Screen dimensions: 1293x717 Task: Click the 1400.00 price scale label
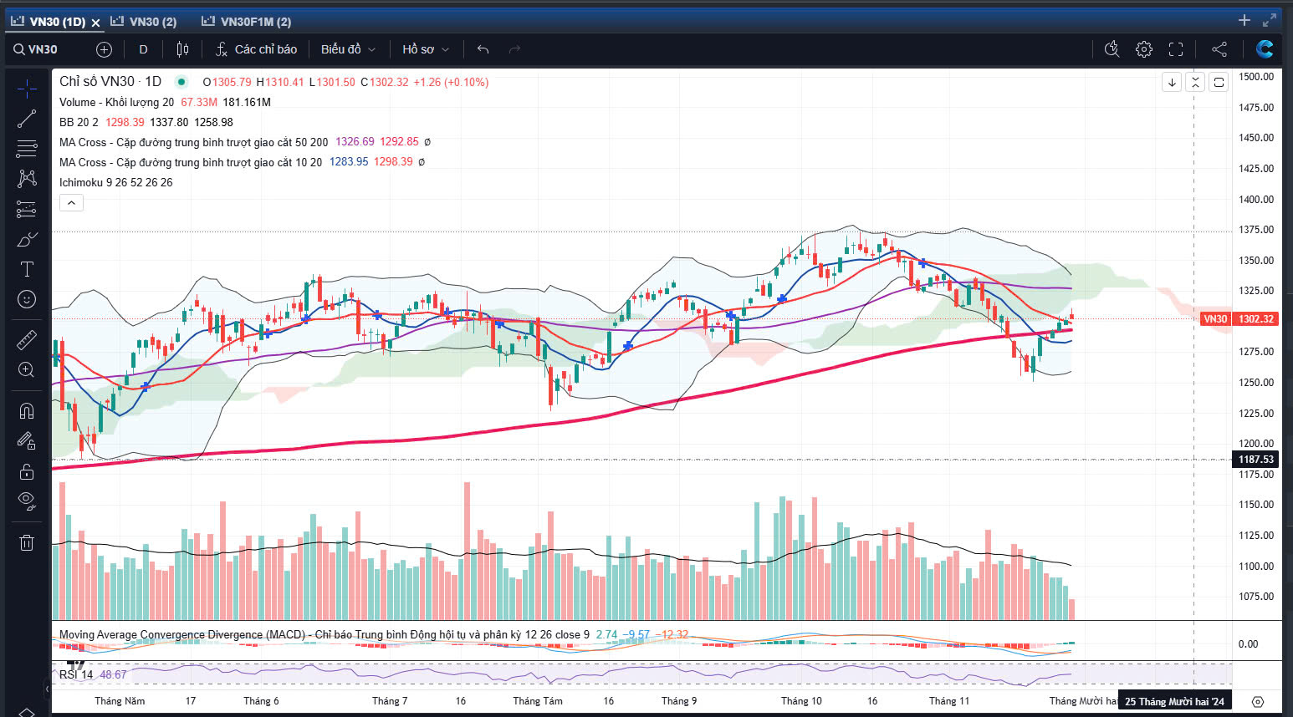pyautogui.click(x=1256, y=199)
